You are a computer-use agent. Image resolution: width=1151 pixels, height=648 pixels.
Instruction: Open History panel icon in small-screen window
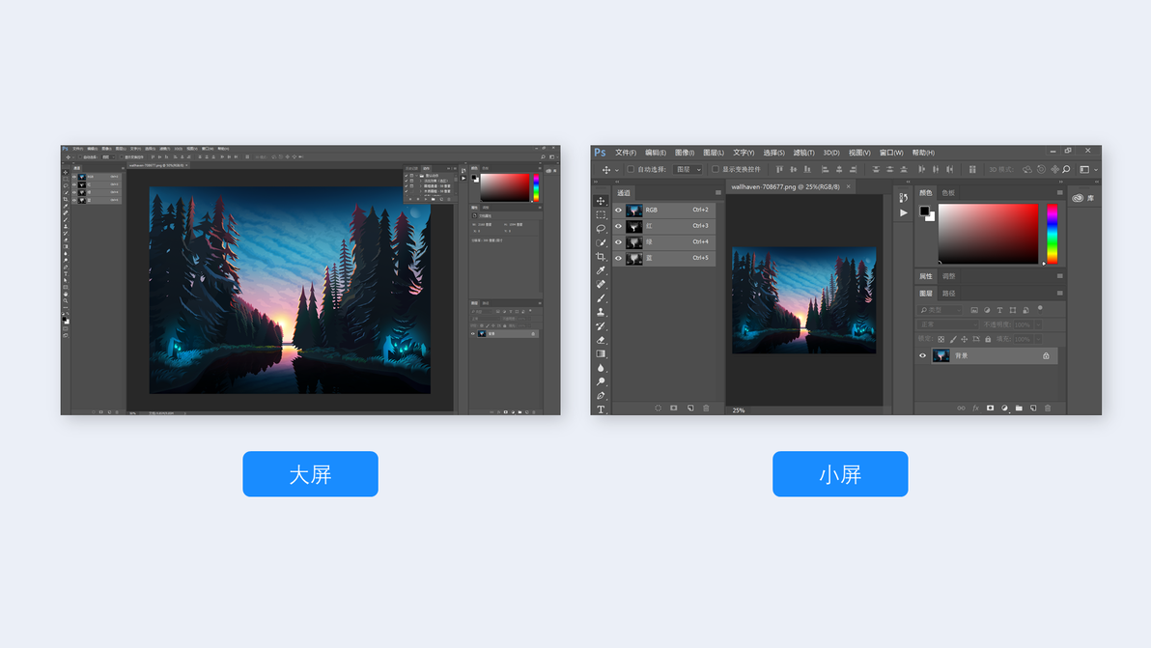pos(904,197)
